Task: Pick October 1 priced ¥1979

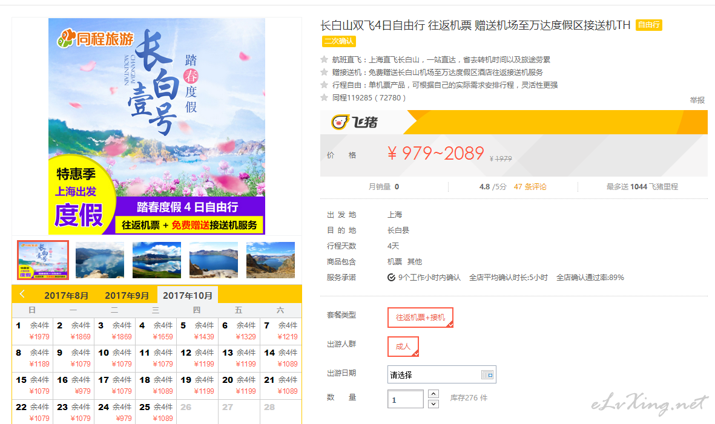Action: [32, 331]
